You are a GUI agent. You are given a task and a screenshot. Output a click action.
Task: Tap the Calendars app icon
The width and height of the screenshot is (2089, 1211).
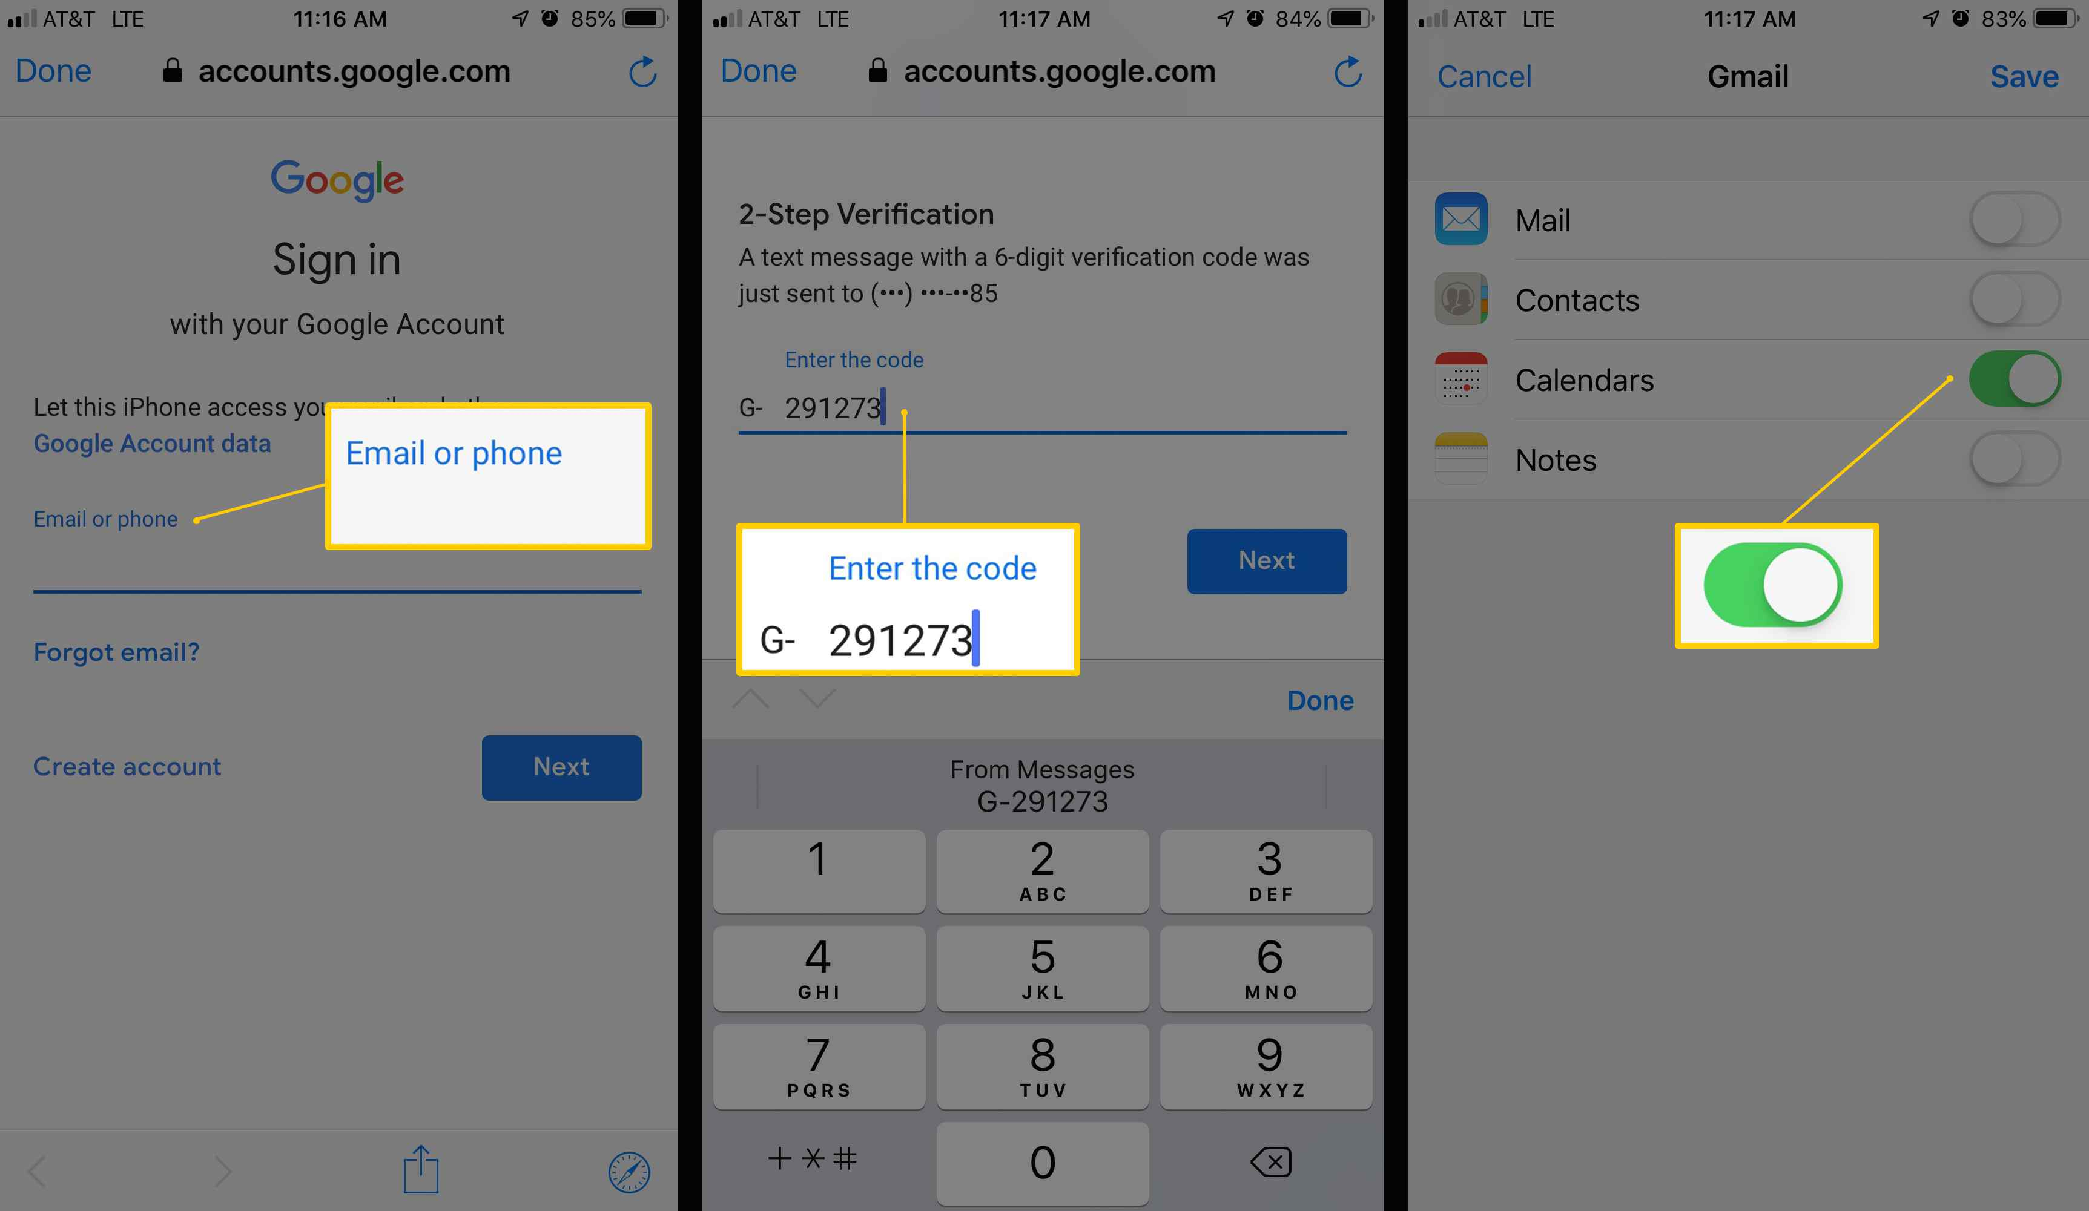1459,379
